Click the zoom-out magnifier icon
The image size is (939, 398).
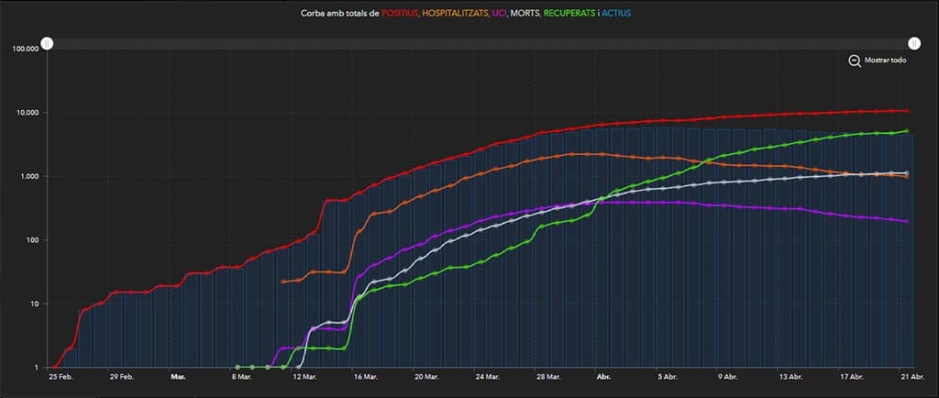pos(854,61)
